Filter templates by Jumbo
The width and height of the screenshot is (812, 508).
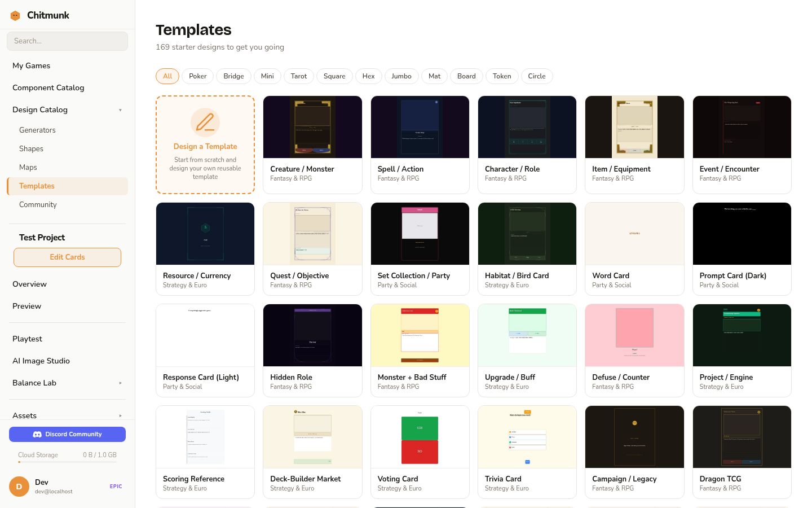click(x=401, y=76)
